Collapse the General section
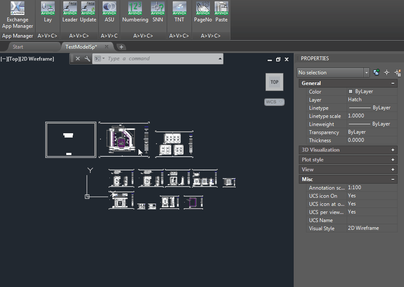The image size is (404, 287). click(392, 83)
